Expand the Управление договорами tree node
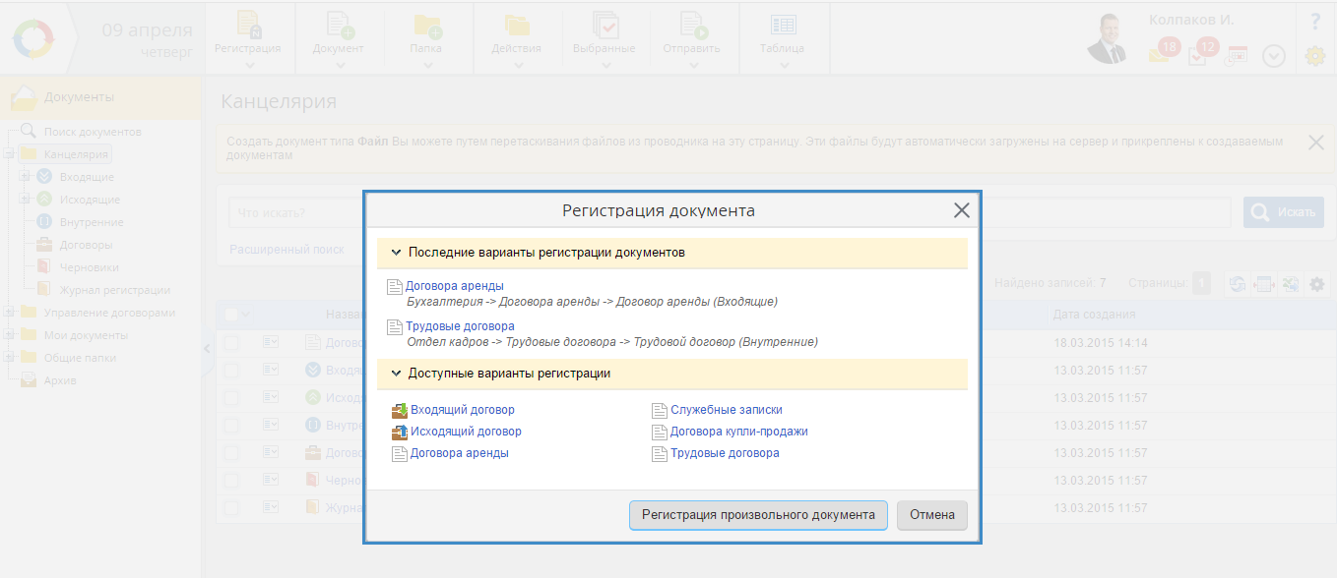This screenshot has height=578, width=1337. pos(9,313)
